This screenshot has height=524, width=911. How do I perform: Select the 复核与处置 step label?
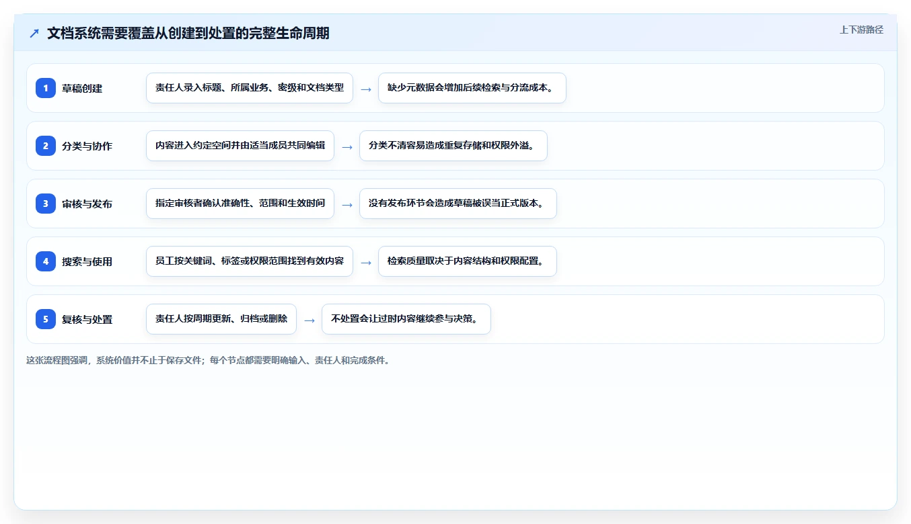pyautogui.click(x=87, y=319)
